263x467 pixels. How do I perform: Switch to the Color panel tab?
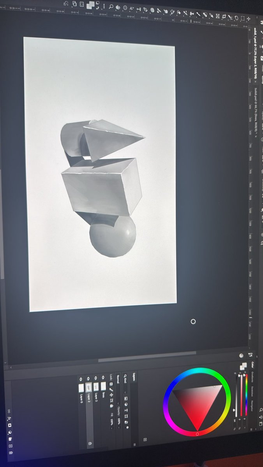tap(252, 365)
